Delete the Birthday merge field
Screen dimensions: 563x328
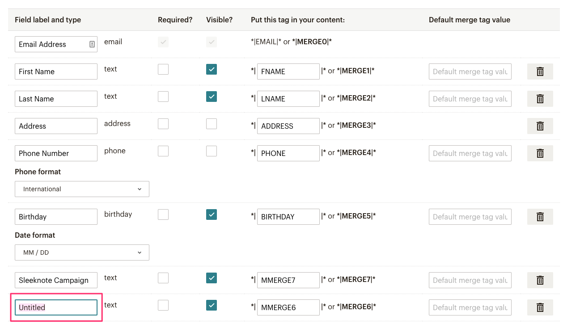(x=540, y=217)
